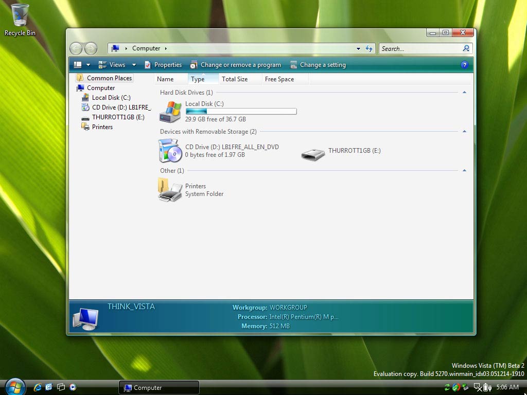
Task: Click Change a setting command
Action: [x=318, y=65]
